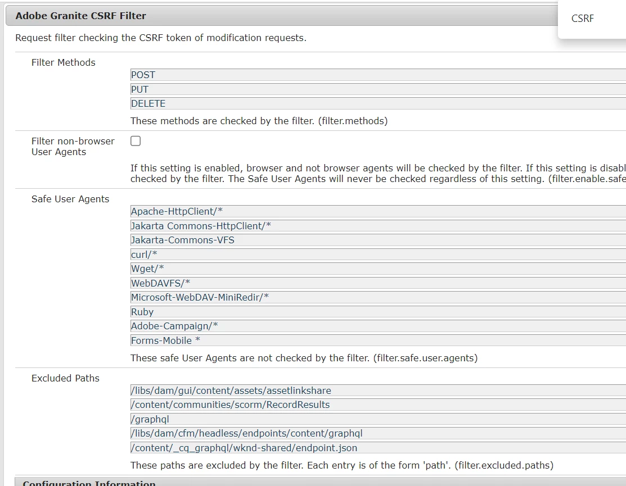The width and height of the screenshot is (626, 486).
Task: Edit the cfm/headless/endpoints/content/graphql path field
Action: click(378, 433)
